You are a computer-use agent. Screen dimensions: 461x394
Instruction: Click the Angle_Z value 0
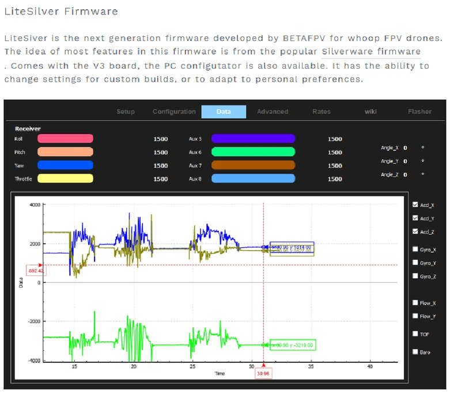[405, 175]
